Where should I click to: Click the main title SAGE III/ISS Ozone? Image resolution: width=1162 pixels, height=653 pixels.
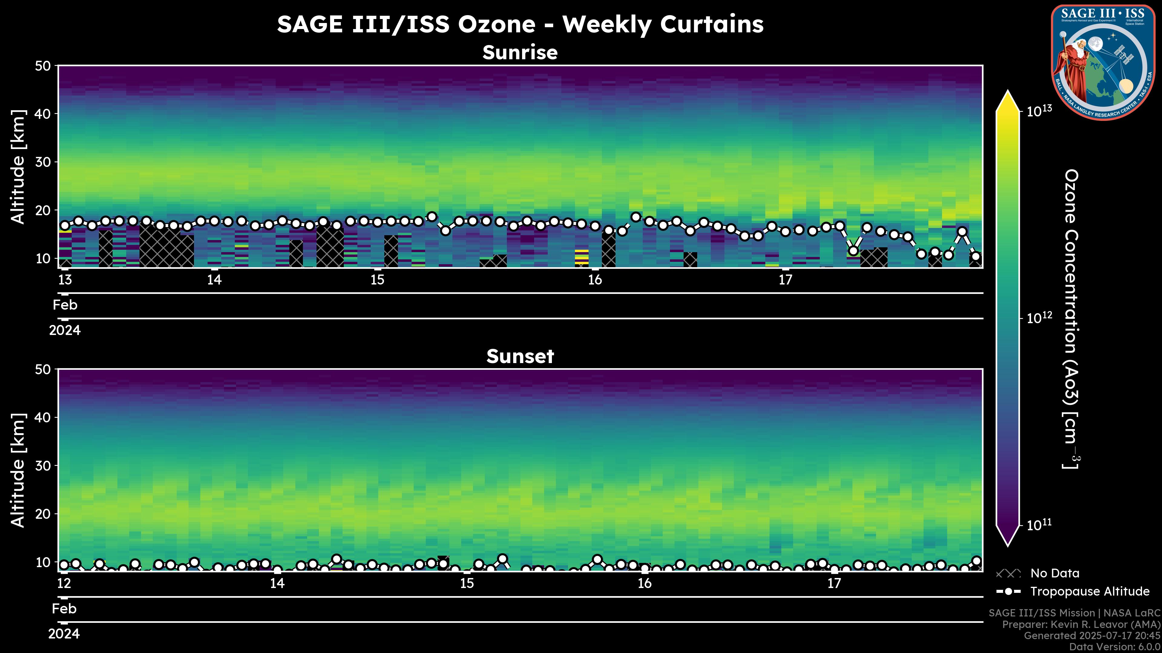(x=520, y=24)
